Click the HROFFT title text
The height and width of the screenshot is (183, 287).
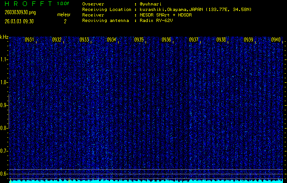pos(26,4)
